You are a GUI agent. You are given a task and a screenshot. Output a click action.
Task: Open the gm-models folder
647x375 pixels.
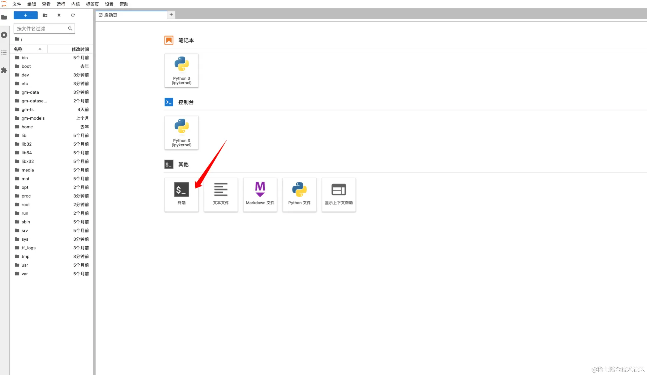click(33, 118)
